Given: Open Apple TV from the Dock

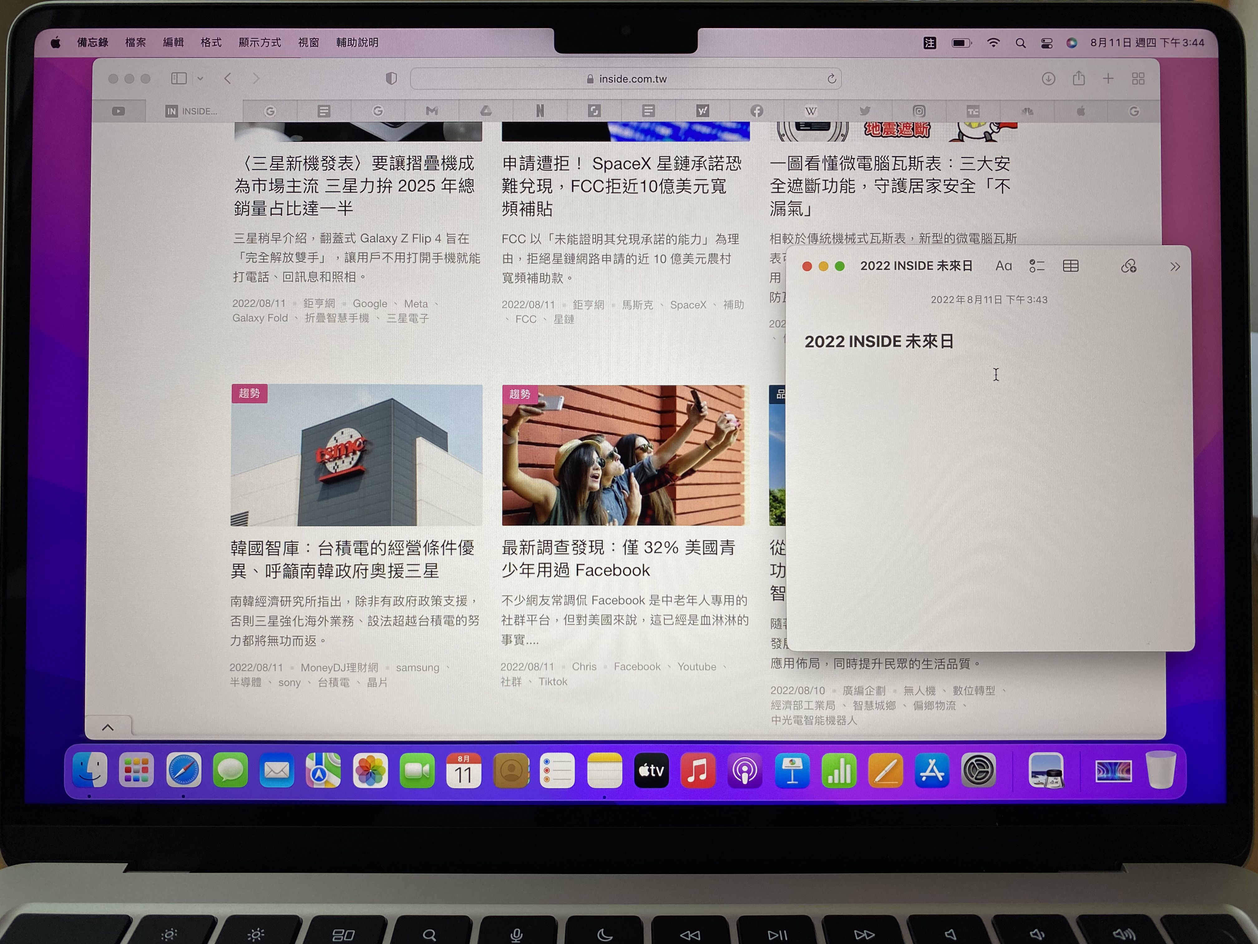Looking at the screenshot, I should (651, 771).
